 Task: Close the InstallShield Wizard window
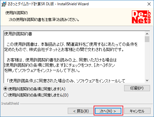pos(149,4)
